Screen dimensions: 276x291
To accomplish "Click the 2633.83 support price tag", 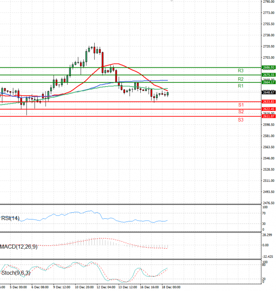I will 269,102.
